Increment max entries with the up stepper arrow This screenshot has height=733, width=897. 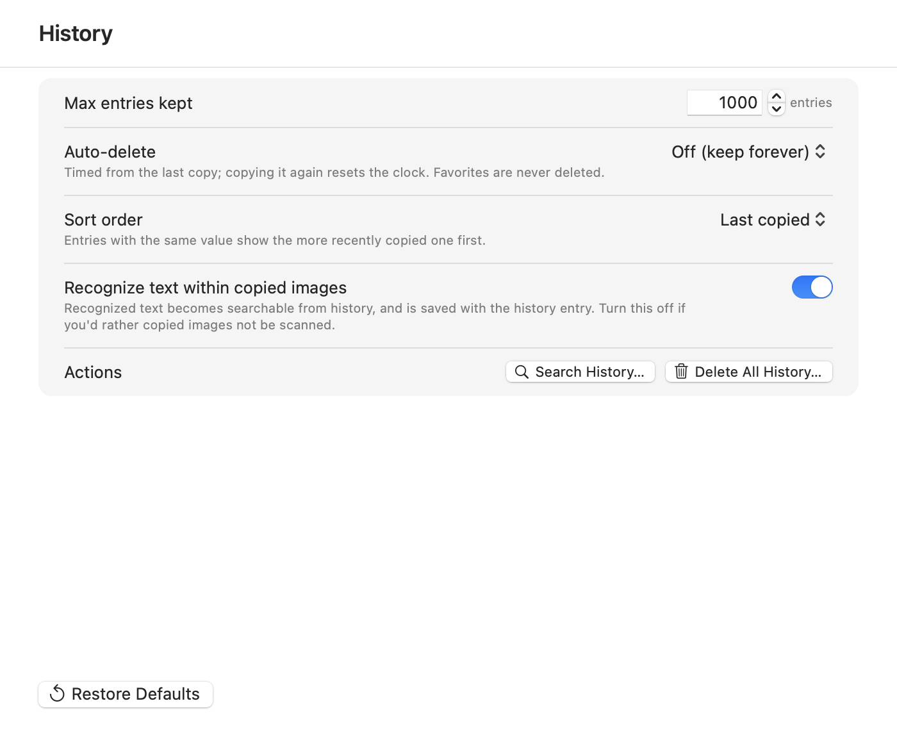pos(777,96)
